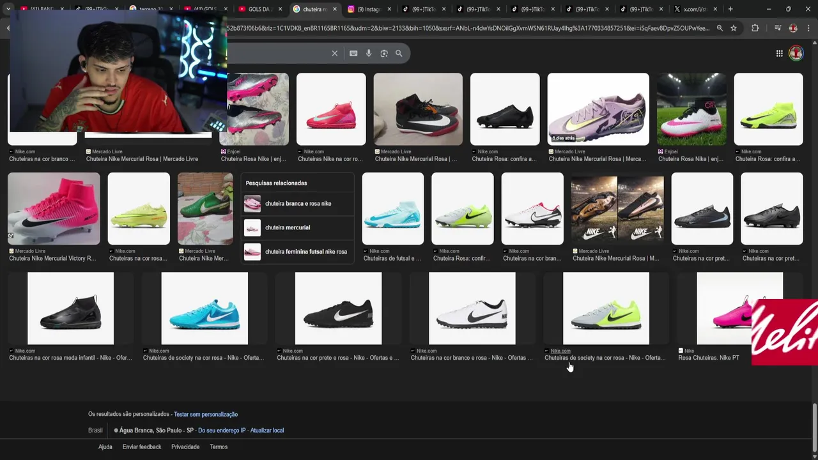Viewport: 818px width, 460px height.
Task: Open related search 'chuteira branca e rosa nike'
Action: [x=298, y=204]
